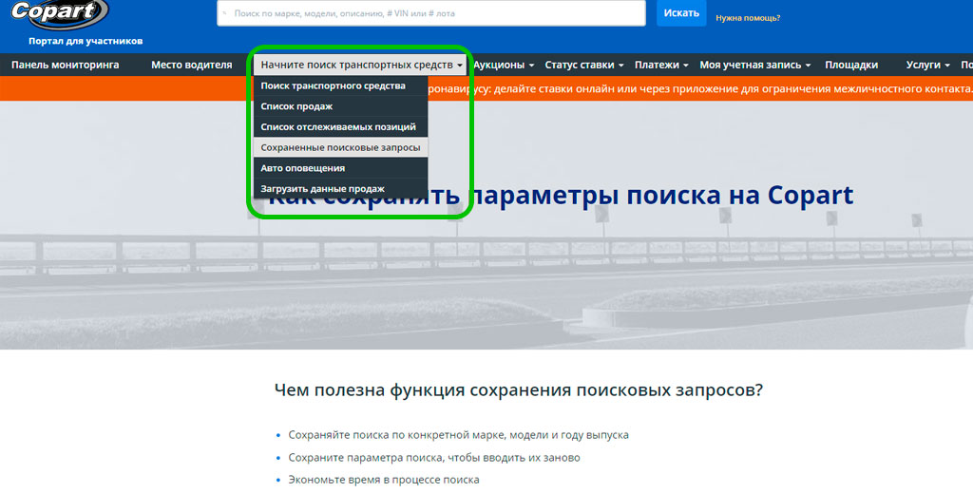The width and height of the screenshot is (973, 493).
Task: Click bullet Экономьте время в процессе поиска
Action: (384, 480)
